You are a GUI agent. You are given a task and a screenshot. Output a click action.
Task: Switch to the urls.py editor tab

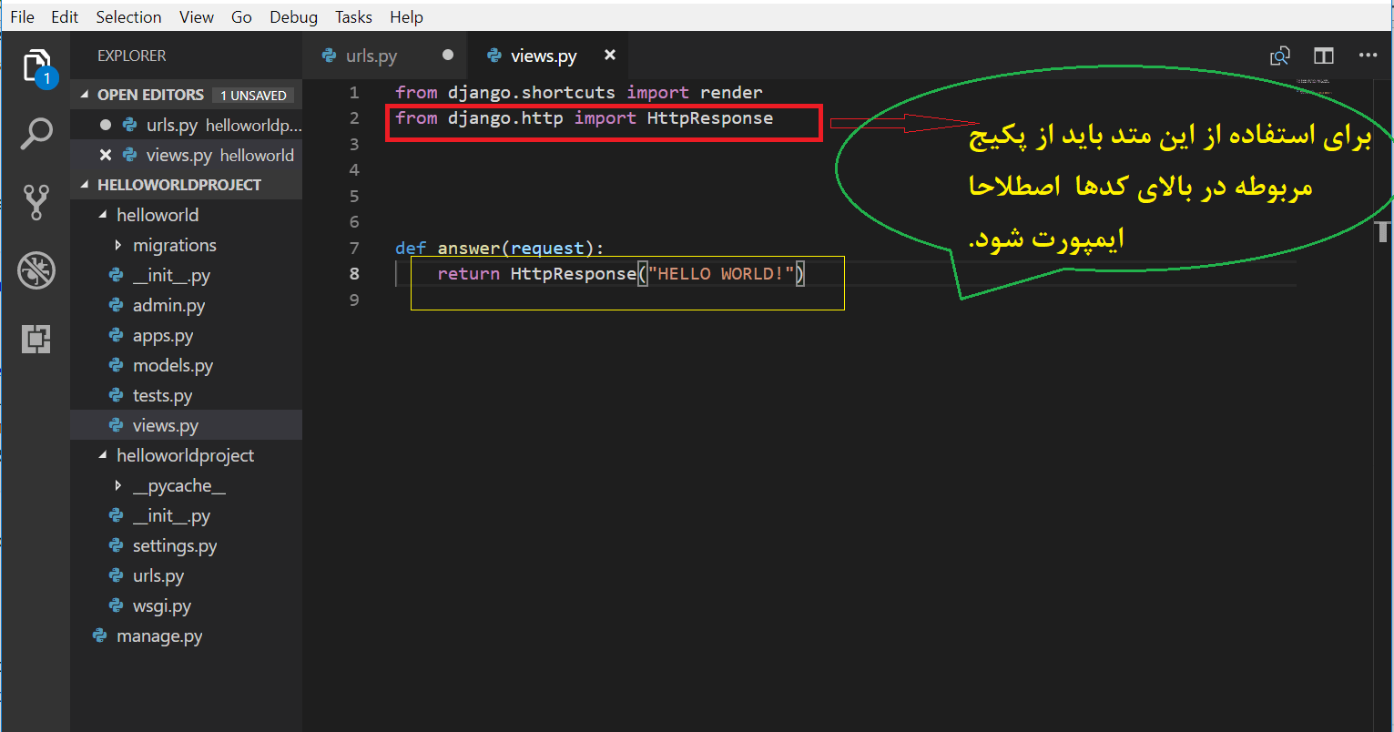coord(385,56)
